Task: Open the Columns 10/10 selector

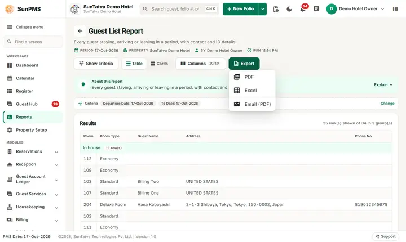Action: click(x=200, y=64)
